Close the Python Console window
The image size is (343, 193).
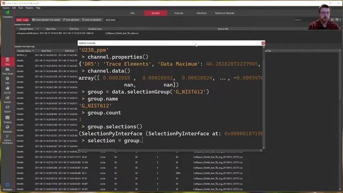263,43
